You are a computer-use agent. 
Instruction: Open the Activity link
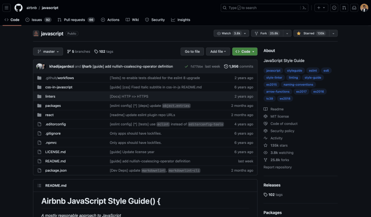point(273,138)
